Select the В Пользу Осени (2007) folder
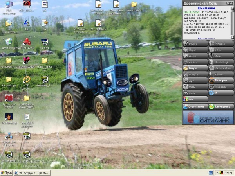This screenshot has width=235, height=176. (x=27, y=102)
